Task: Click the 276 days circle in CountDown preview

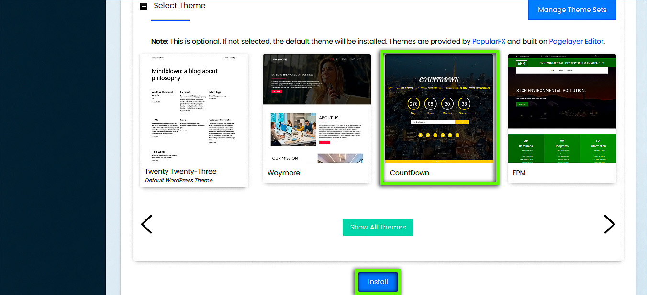Action: (x=413, y=104)
